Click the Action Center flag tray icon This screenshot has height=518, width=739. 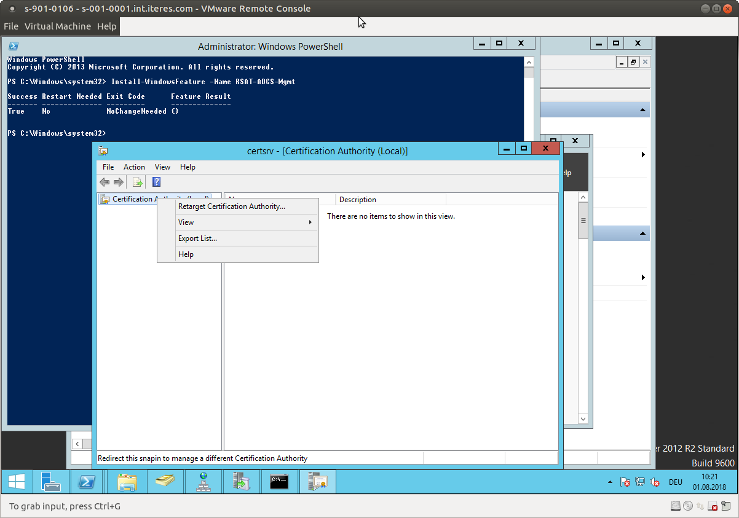625,482
